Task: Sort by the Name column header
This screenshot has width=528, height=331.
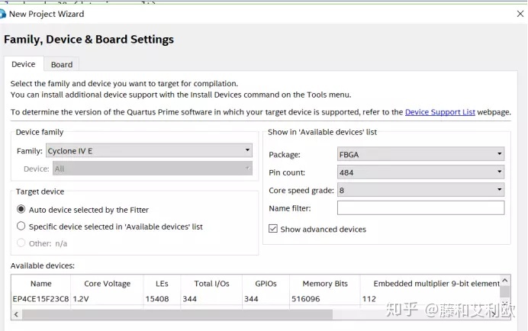Action: tap(40, 284)
